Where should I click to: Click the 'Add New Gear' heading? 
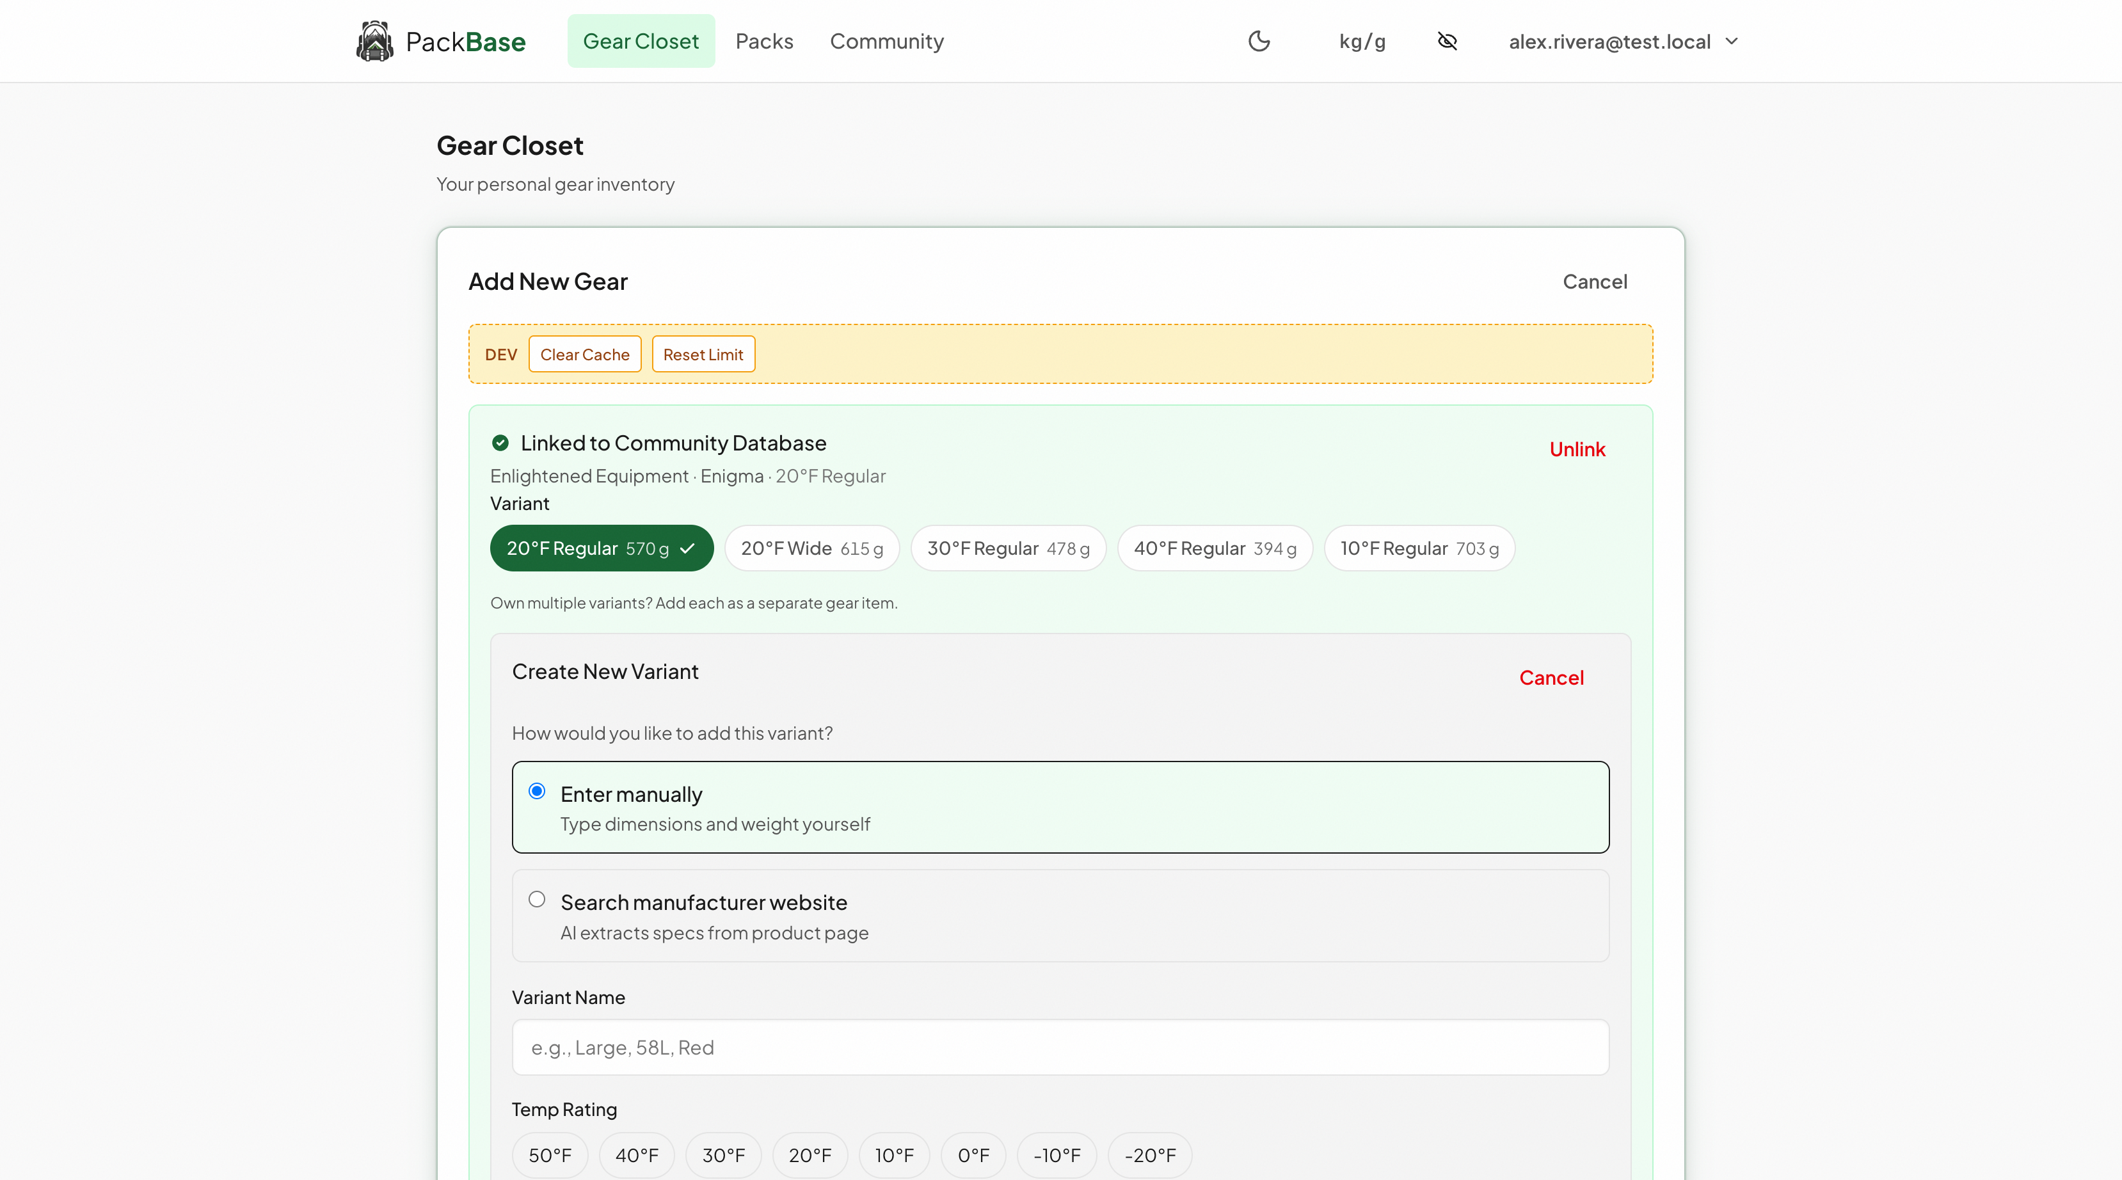548,282
